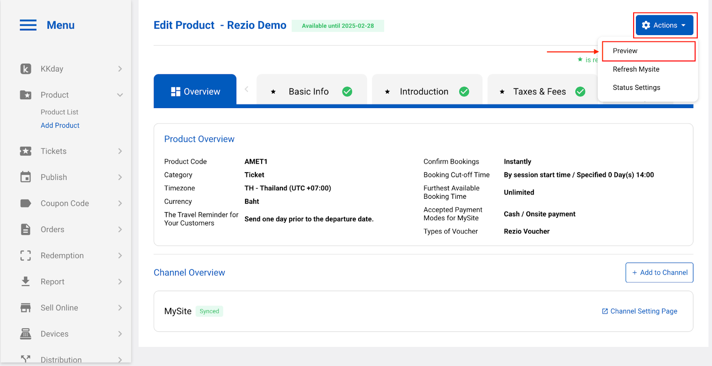Open the Add Product link

[60, 125]
